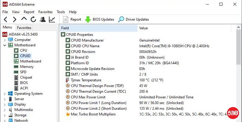Select the SPD module icon in the tree
The image size is (242, 122).
tap(16, 72)
